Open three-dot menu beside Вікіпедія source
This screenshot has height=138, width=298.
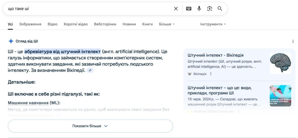[x=211, y=74]
